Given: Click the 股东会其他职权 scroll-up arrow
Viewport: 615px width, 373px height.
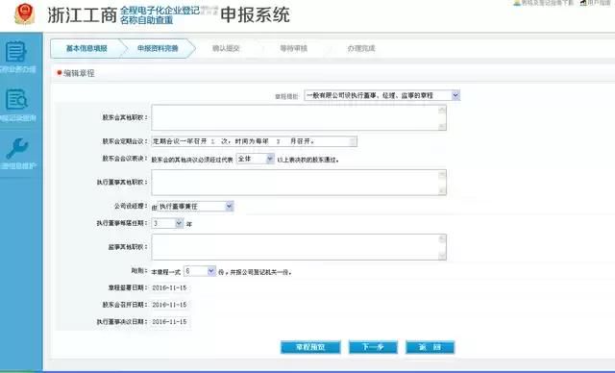Looking at the screenshot, I should point(442,110).
